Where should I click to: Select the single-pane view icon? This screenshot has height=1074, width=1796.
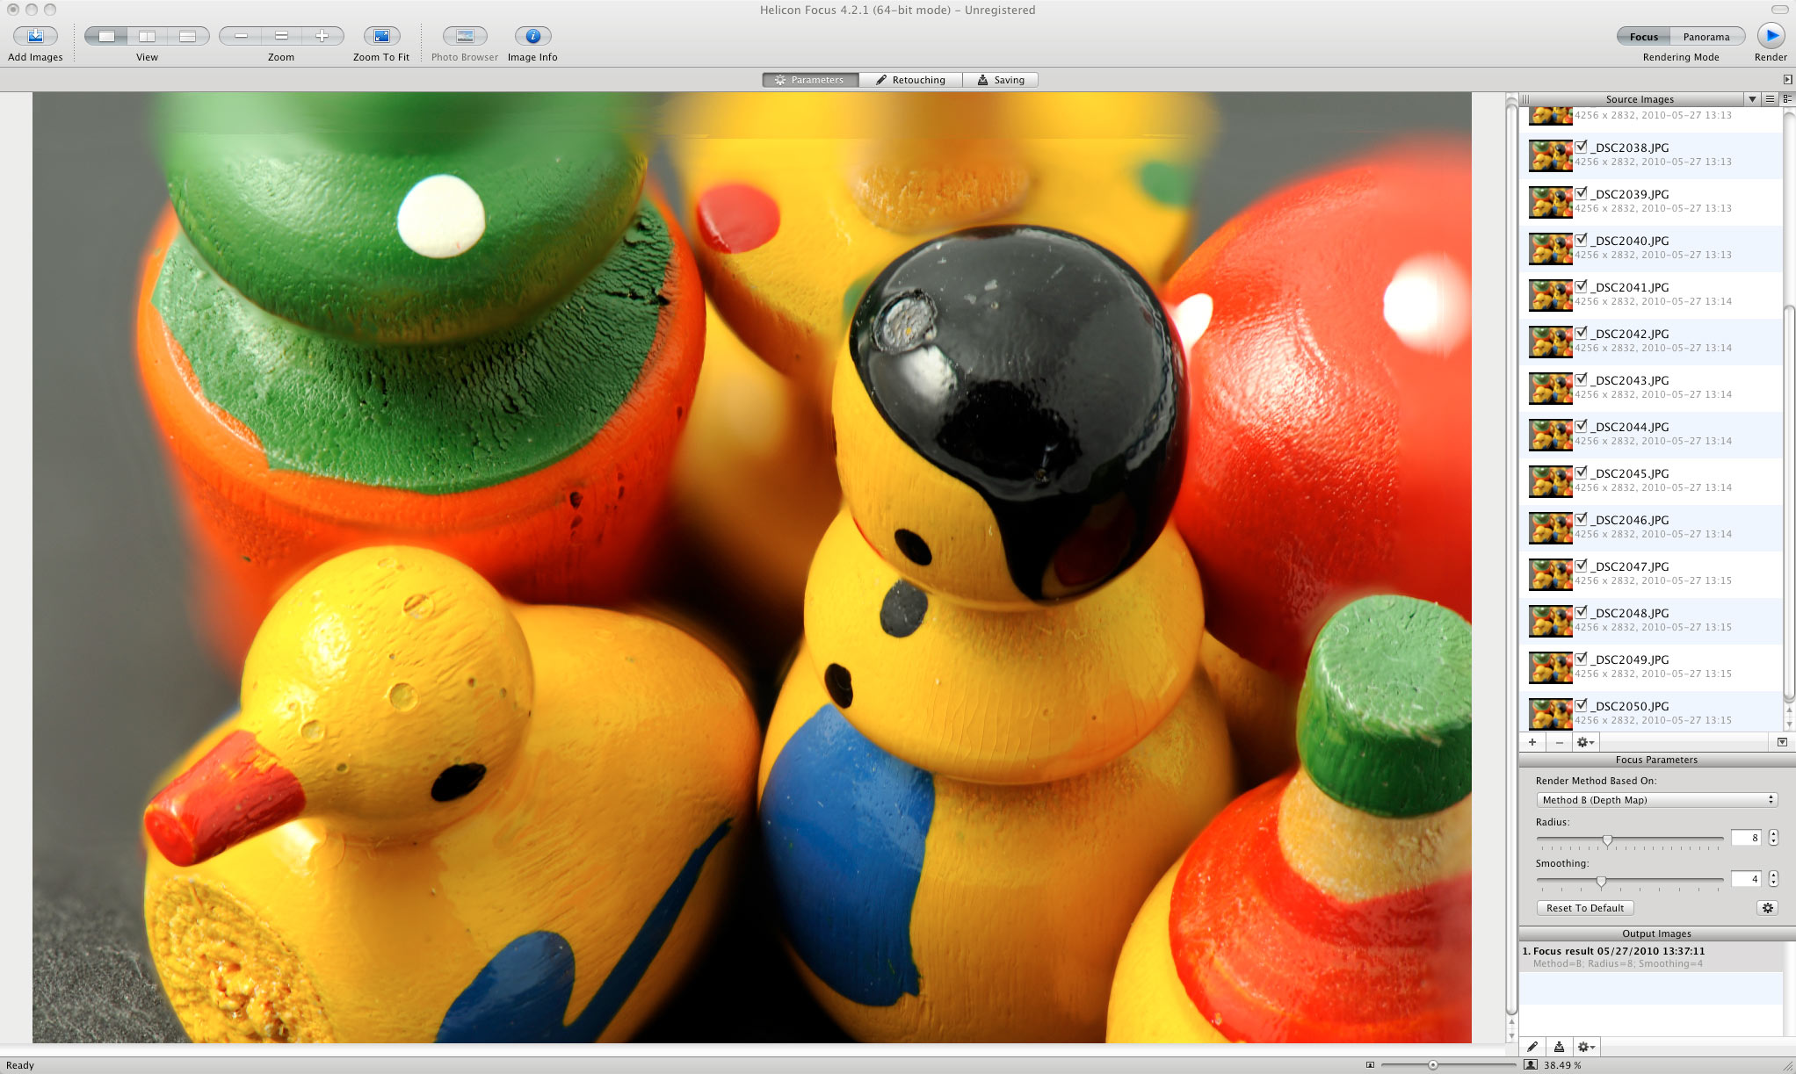coord(106,36)
